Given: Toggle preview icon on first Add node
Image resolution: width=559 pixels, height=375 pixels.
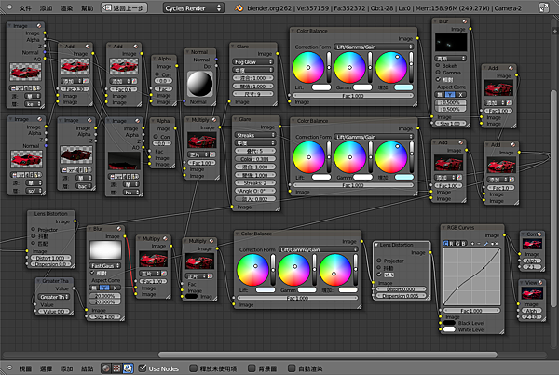Looking at the screenshot, I should click(88, 47).
